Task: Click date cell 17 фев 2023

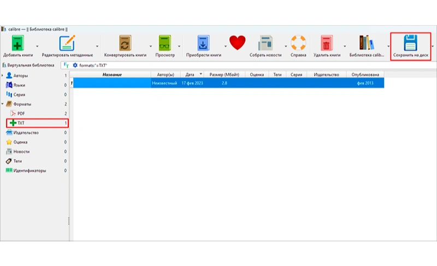Action: pos(192,83)
